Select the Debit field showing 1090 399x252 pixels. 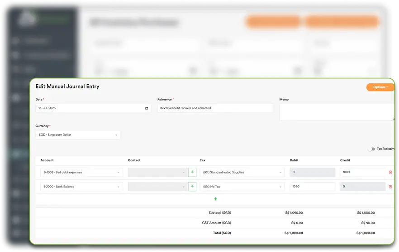[x=312, y=187]
